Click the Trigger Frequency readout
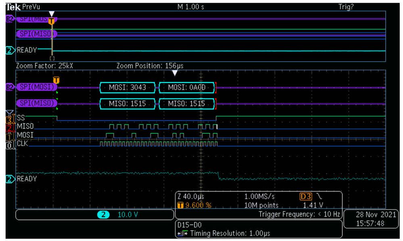This screenshot has height=241, width=403. (299, 214)
